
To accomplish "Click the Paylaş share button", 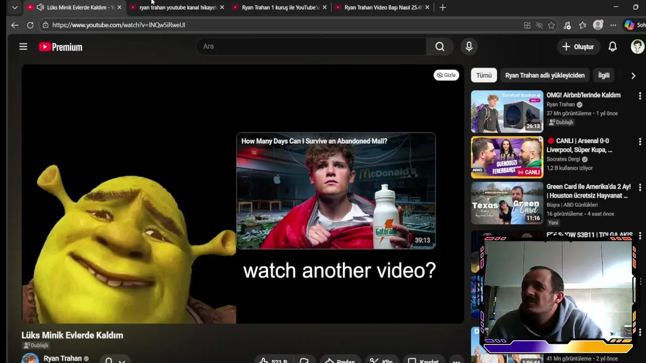I will click(340, 361).
